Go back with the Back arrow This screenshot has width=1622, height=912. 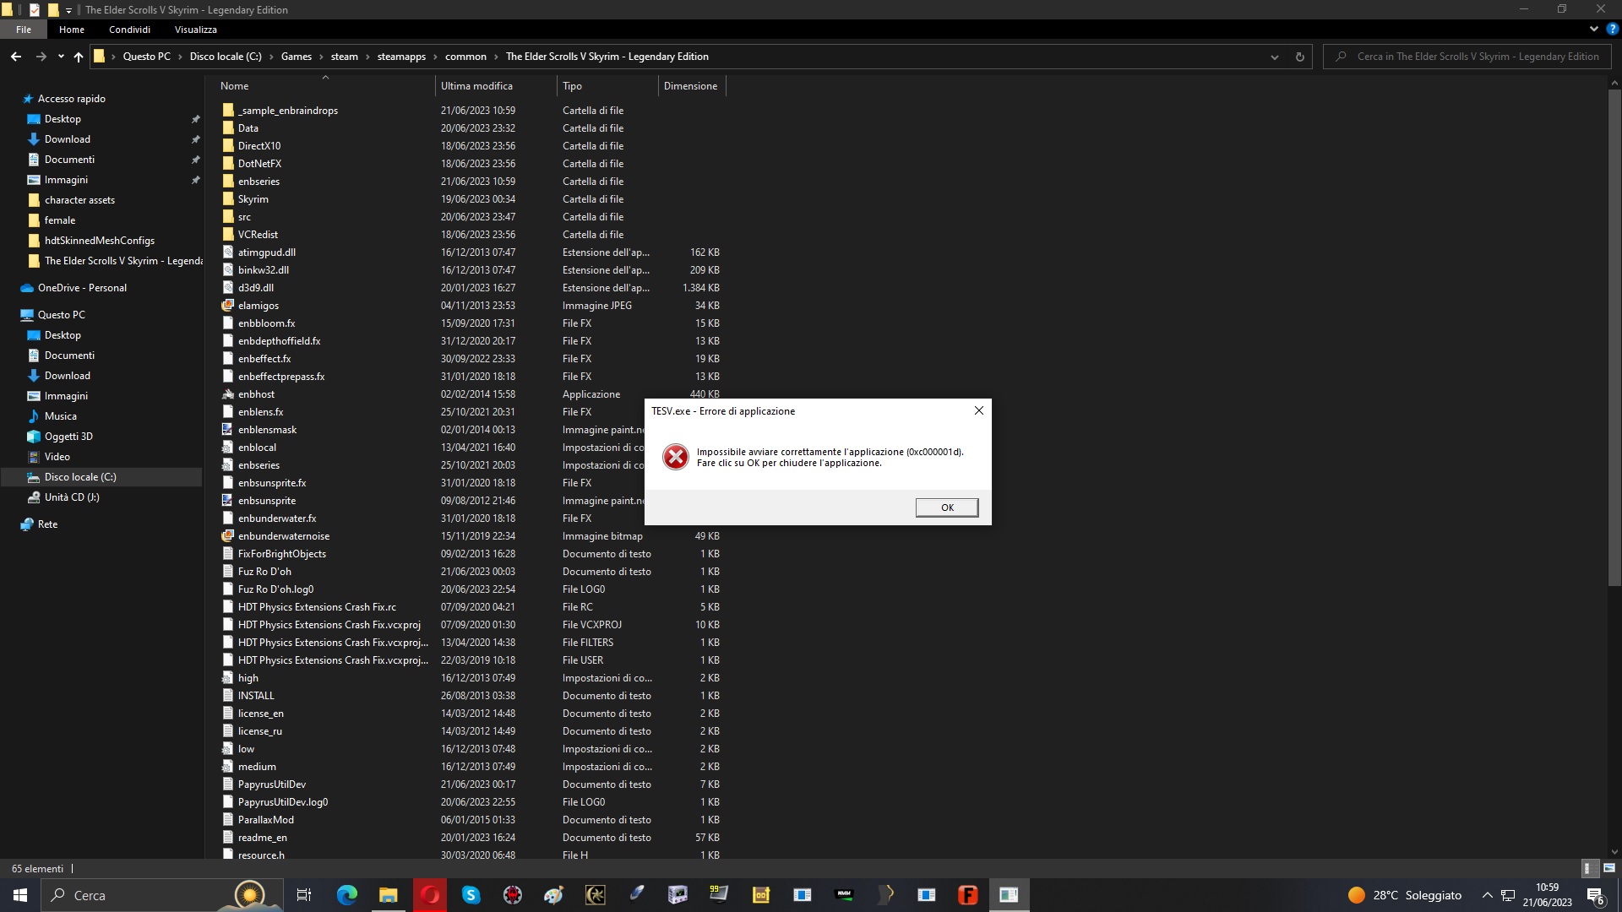[16, 57]
